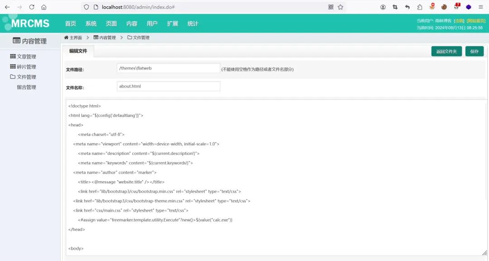The height and width of the screenshot is (261, 489).
Task: Open the extensions puzzle-piece icon
Action: (419, 7)
